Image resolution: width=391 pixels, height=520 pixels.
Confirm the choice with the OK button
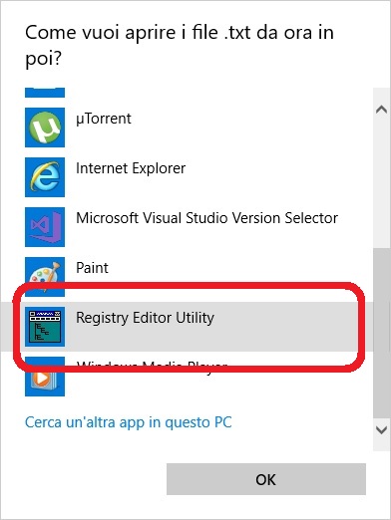[x=266, y=479]
